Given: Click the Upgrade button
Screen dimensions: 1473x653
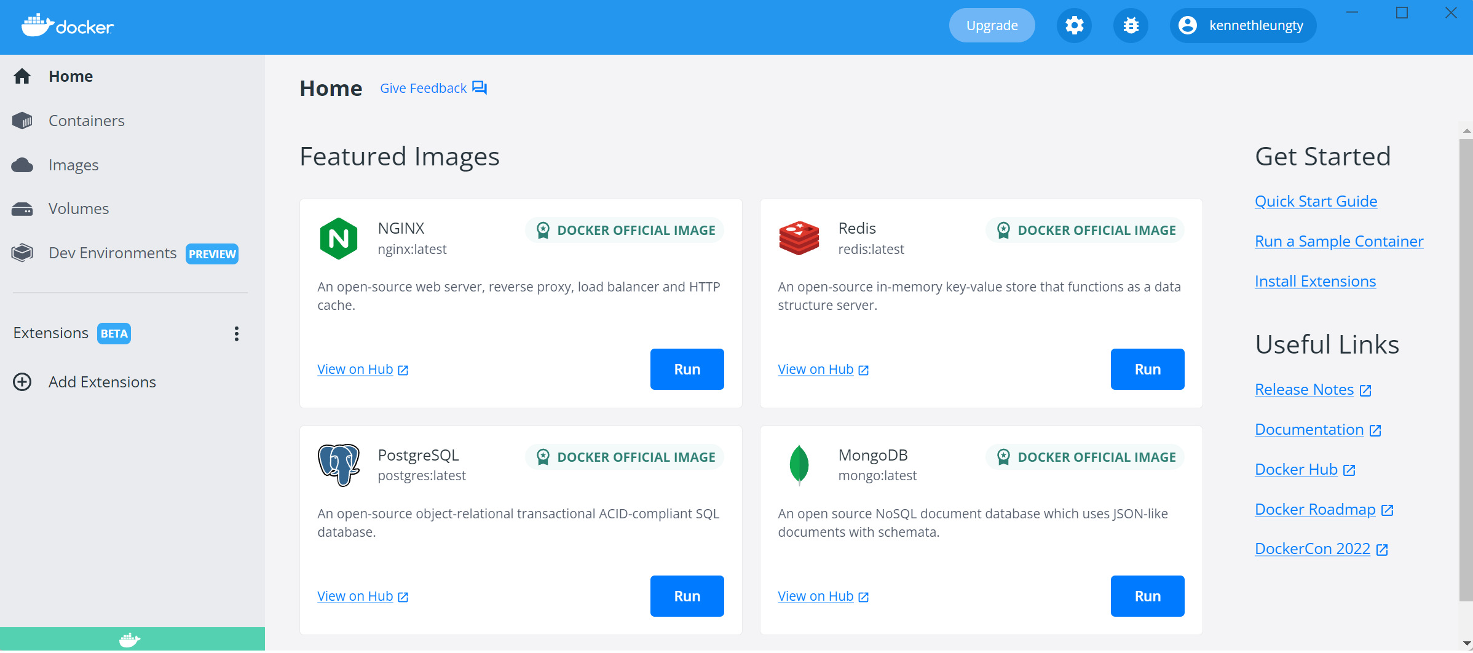Looking at the screenshot, I should (x=992, y=26).
